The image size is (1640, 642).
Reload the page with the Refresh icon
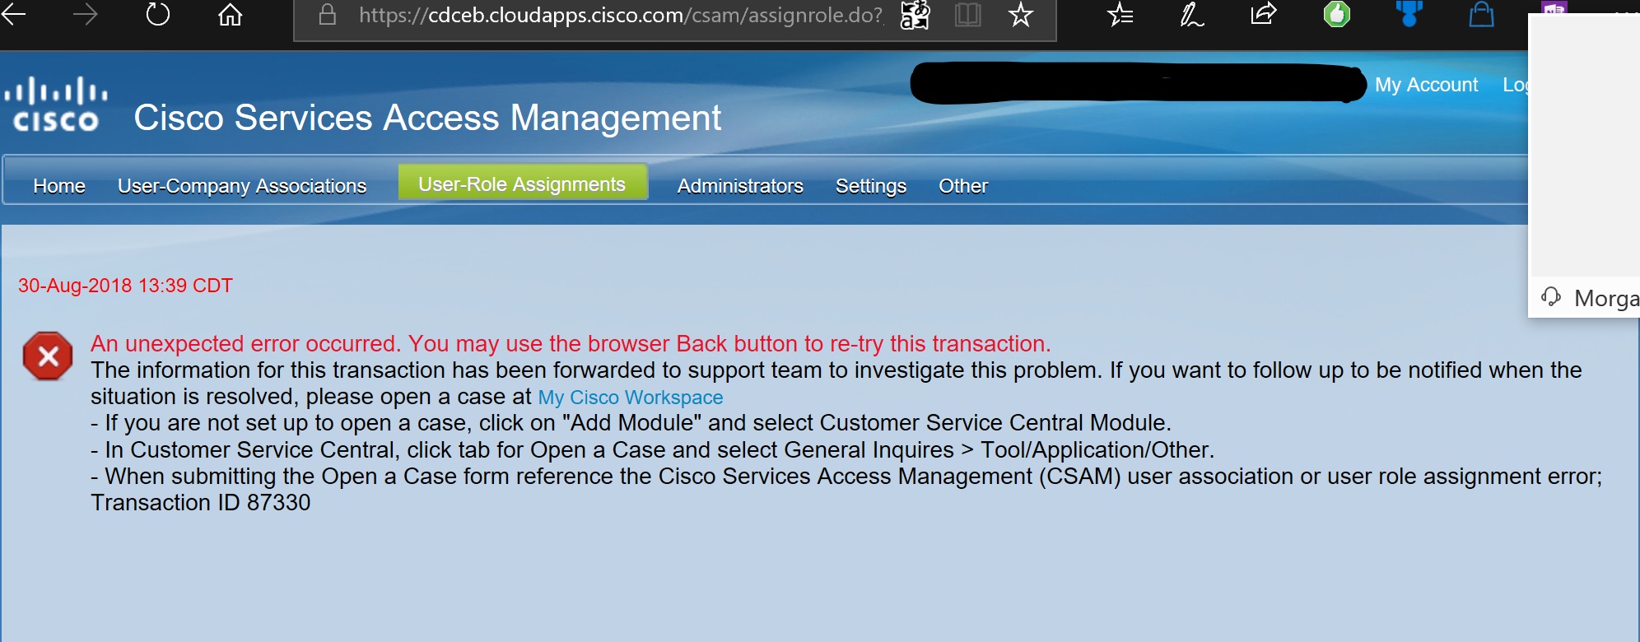pos(157,14)
